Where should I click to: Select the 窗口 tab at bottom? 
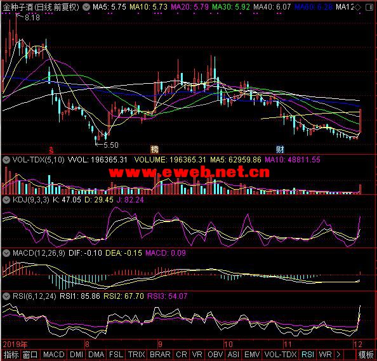point(30,355)
